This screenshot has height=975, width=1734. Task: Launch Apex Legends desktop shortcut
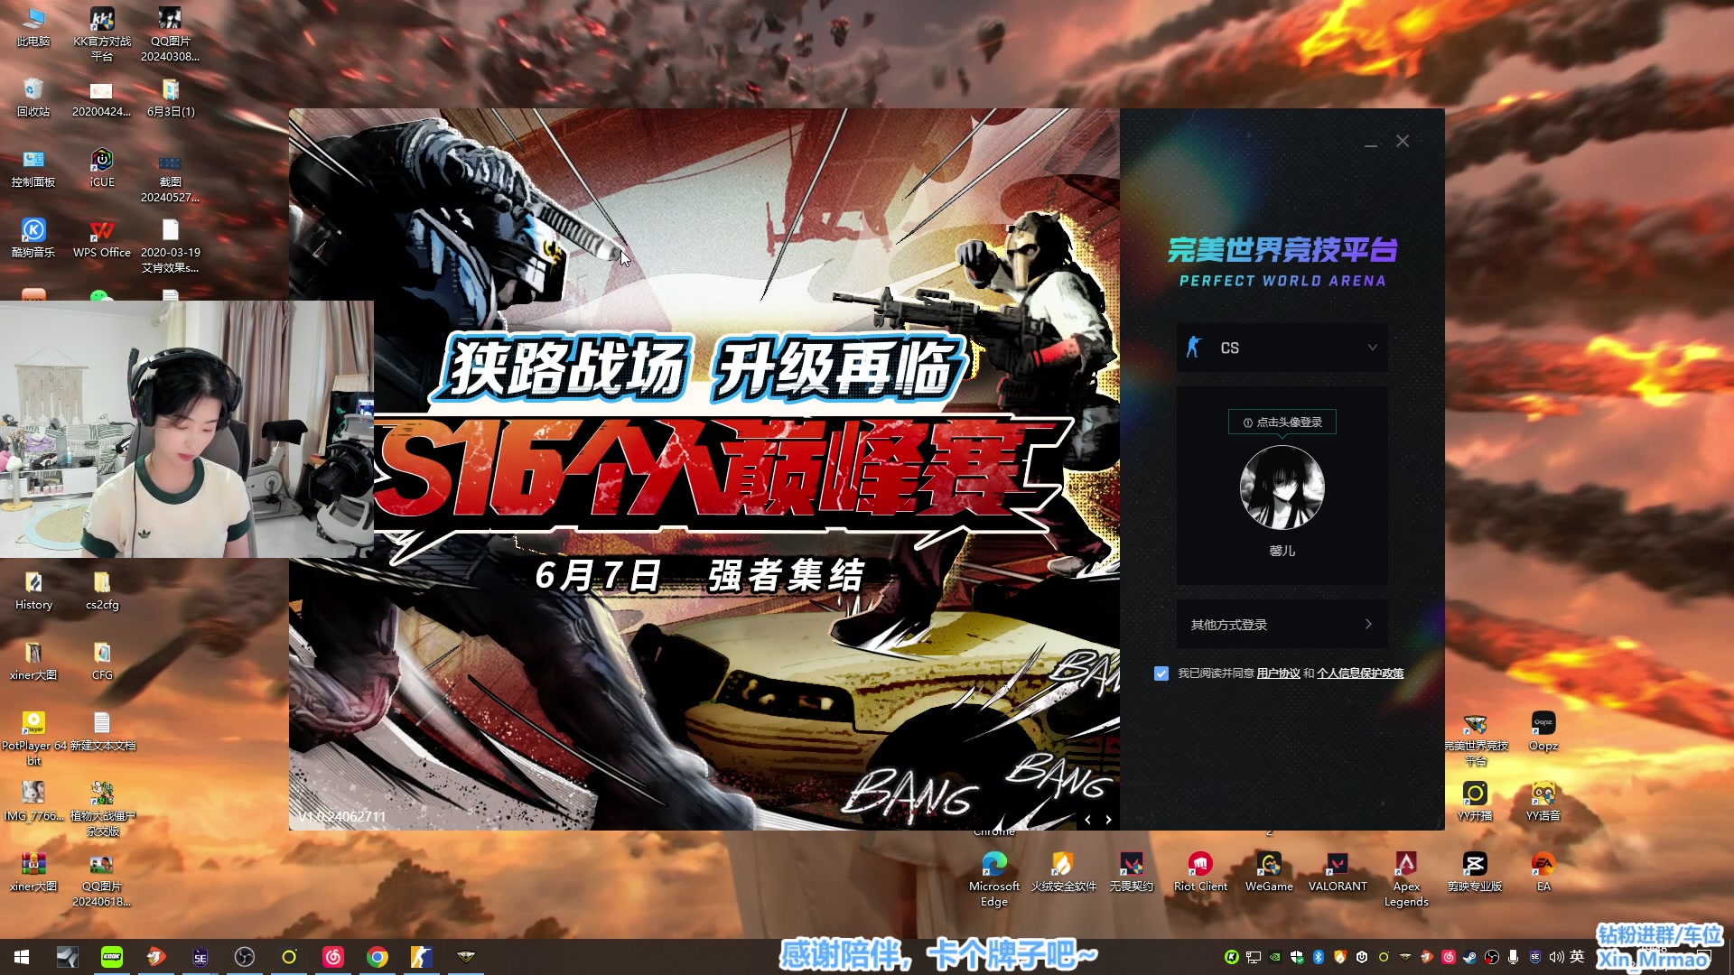coord(1406,878)
